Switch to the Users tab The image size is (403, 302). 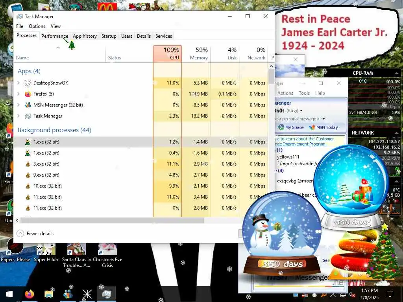(x=127, y=36)
